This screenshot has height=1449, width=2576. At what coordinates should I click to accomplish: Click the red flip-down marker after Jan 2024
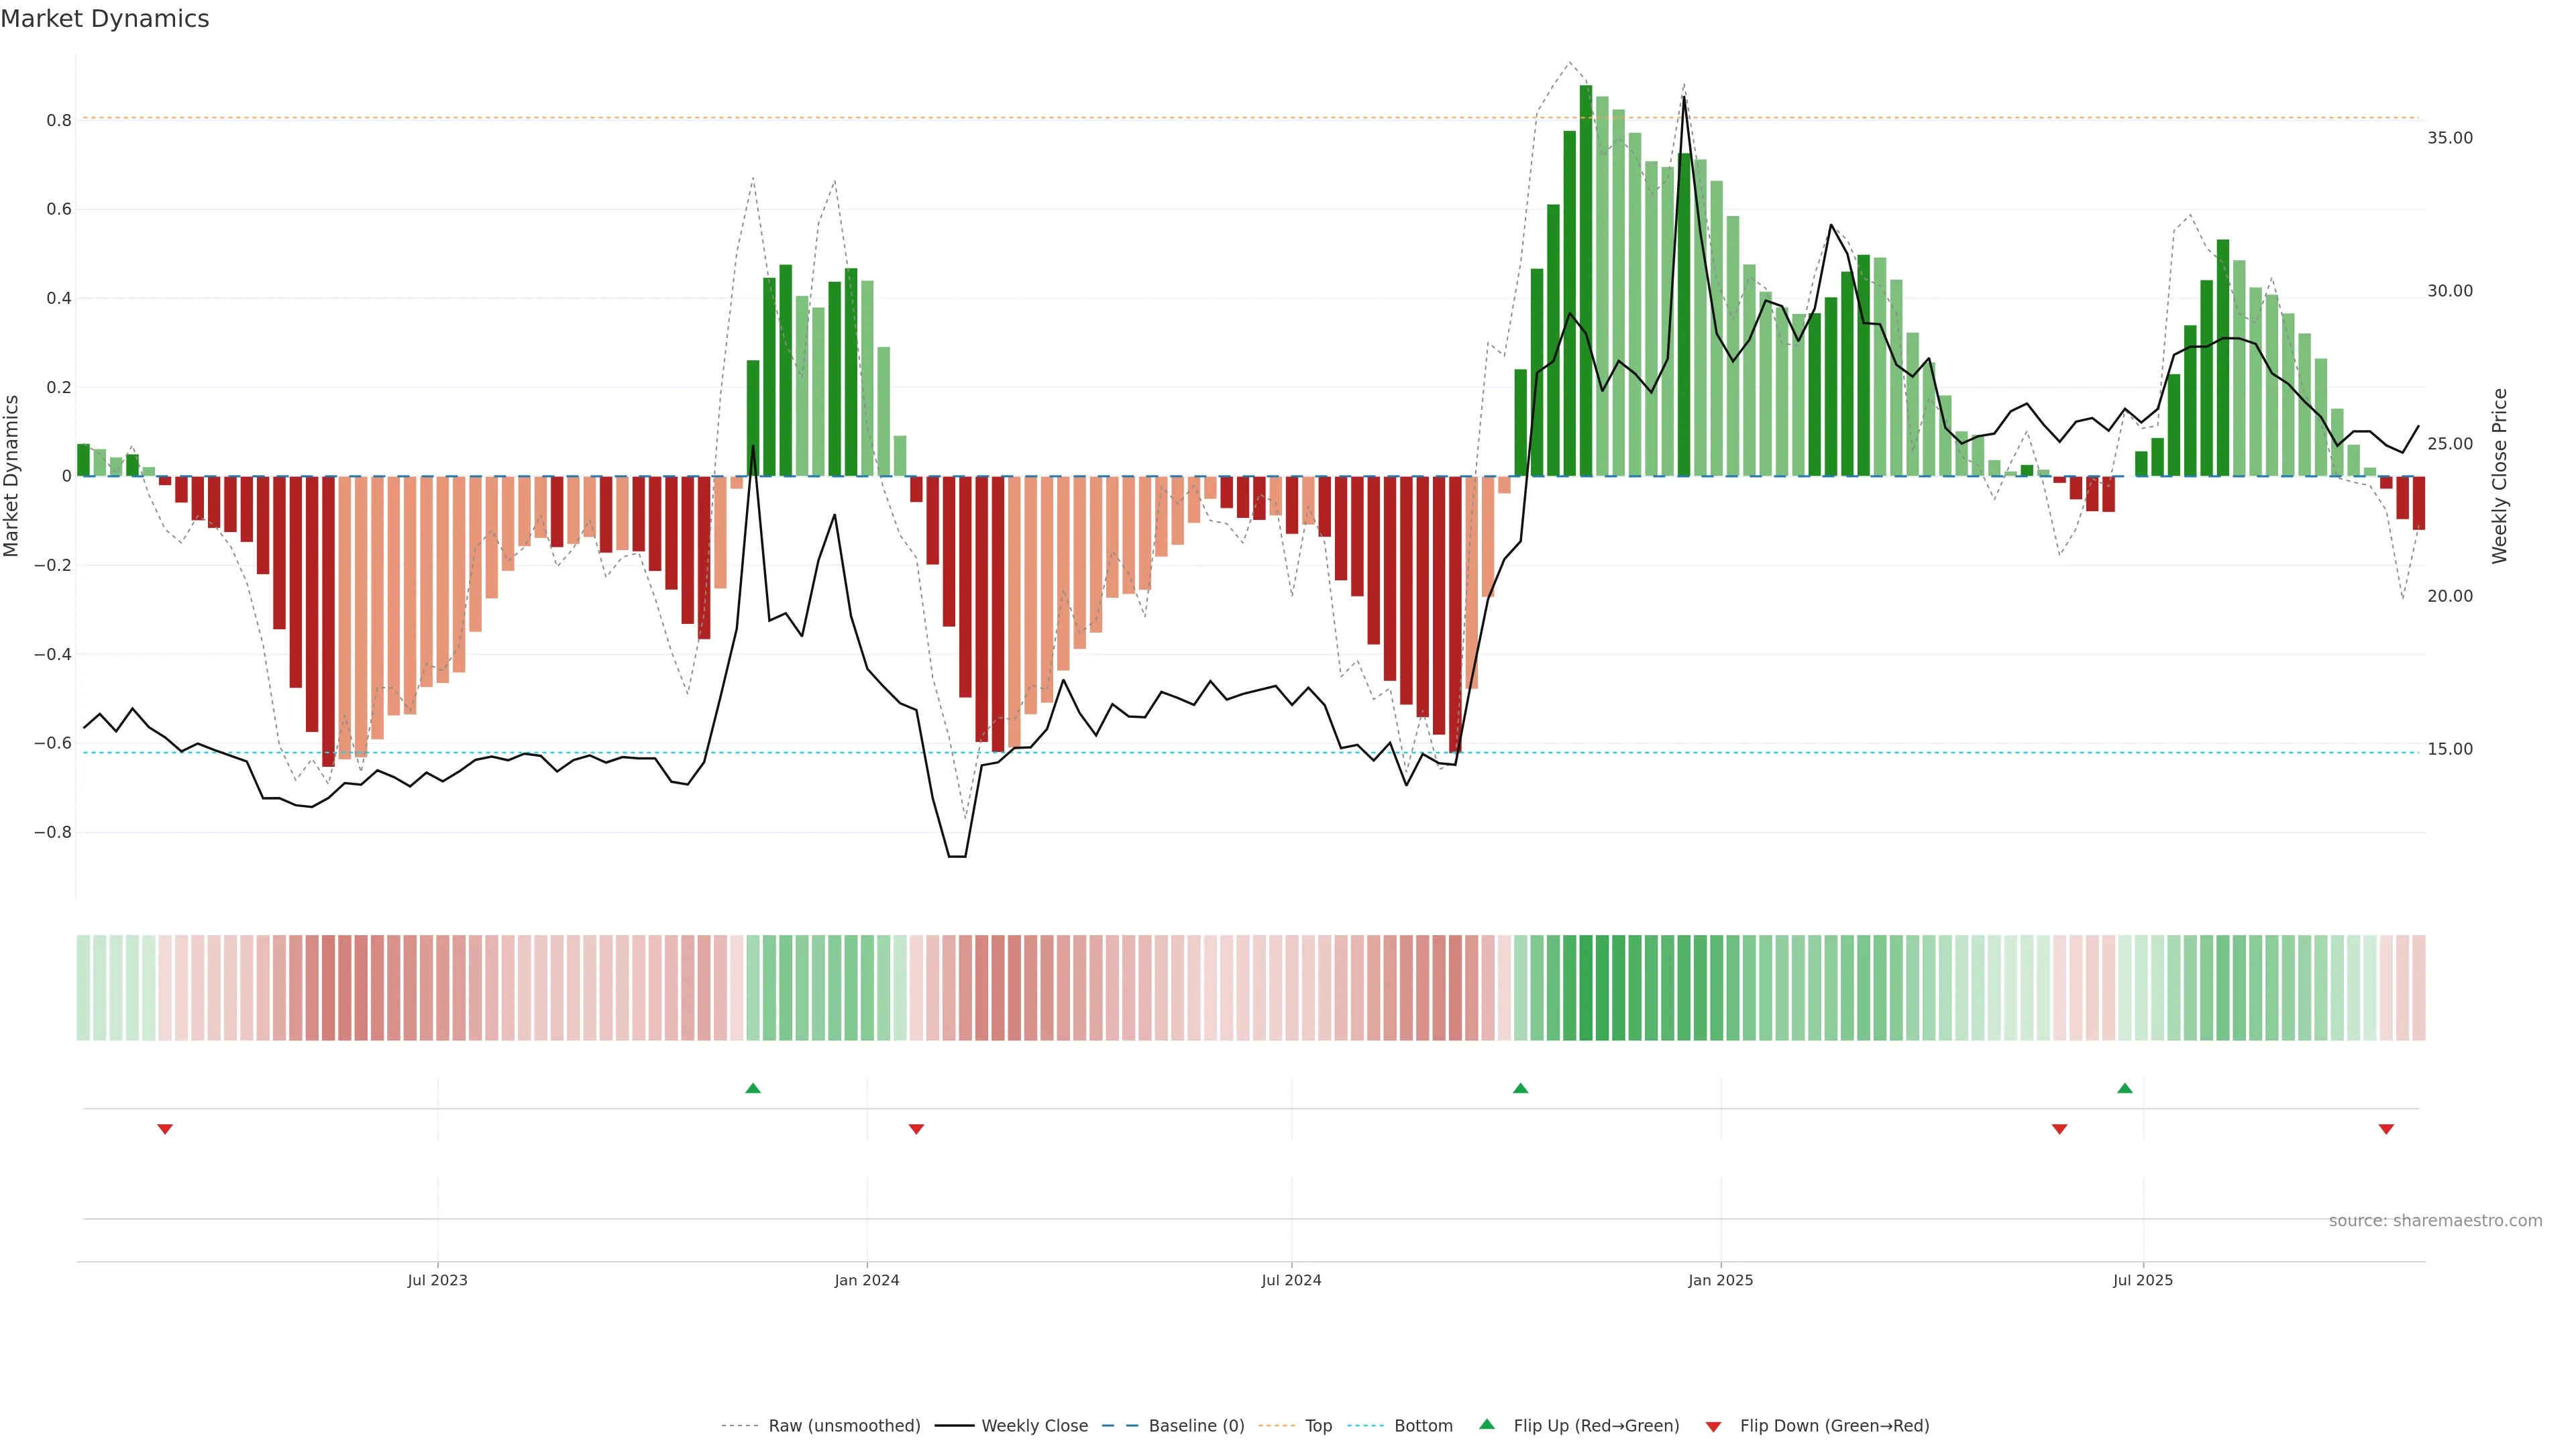coord(916,1129)
